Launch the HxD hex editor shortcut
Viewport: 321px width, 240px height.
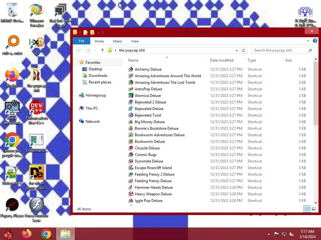click(x=36, y=45)
